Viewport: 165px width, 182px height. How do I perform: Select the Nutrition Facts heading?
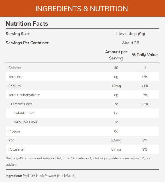click(x=27, y=23)
